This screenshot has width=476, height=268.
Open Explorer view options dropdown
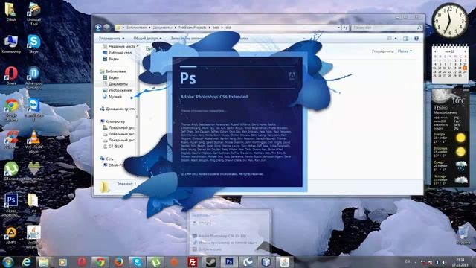tap(396, 39)
